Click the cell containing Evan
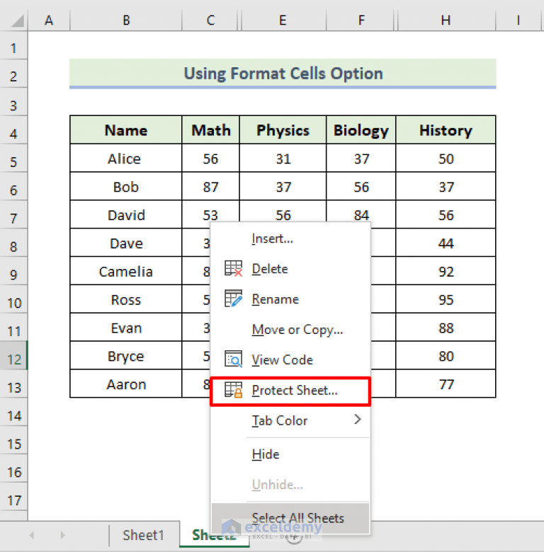This screenshot has height=552, width=544. [x=126, y=328]
